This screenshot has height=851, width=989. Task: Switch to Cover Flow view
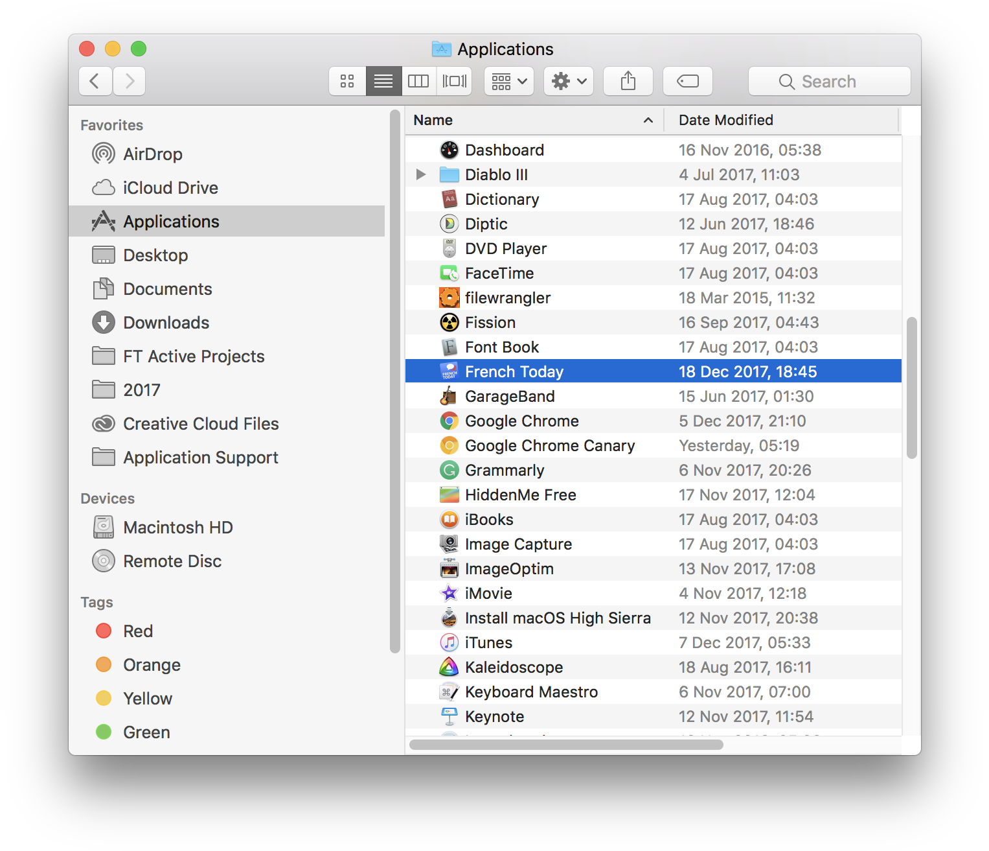(x=454, y=81)
